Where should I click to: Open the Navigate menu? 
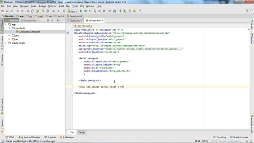click(24, 6)
